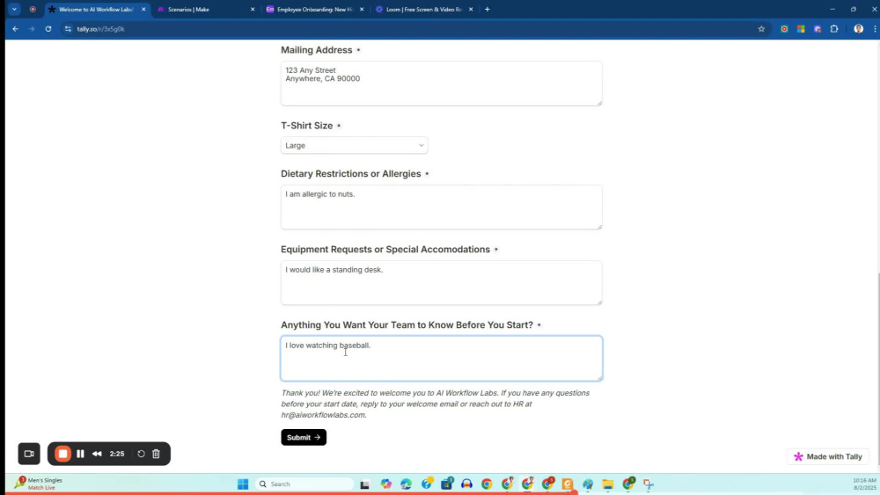Viewport: 880px width, 495px height.
Task: Switch to the Loom Free Screen & Video tab
Action: pyautogui.click(x=424, y=9)
